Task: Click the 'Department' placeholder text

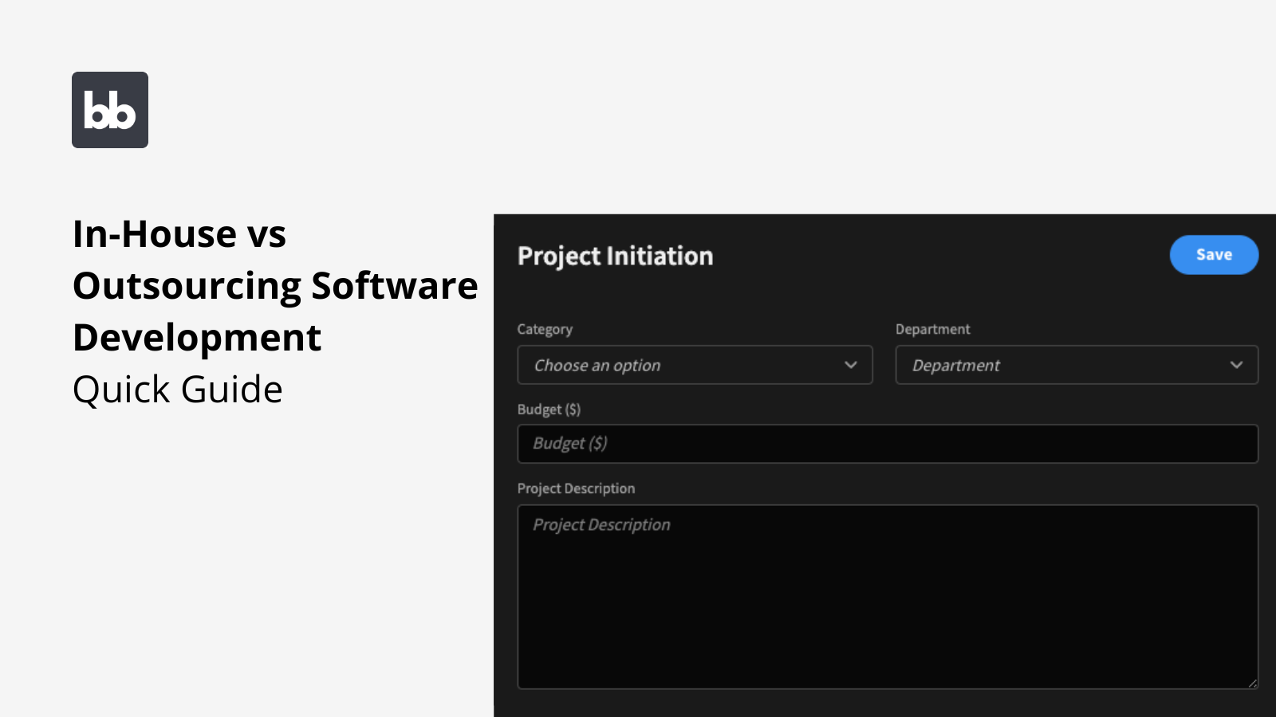Action: pos(955,365)
